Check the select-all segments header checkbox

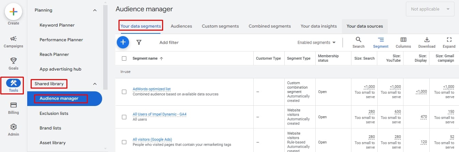point(124,59)
